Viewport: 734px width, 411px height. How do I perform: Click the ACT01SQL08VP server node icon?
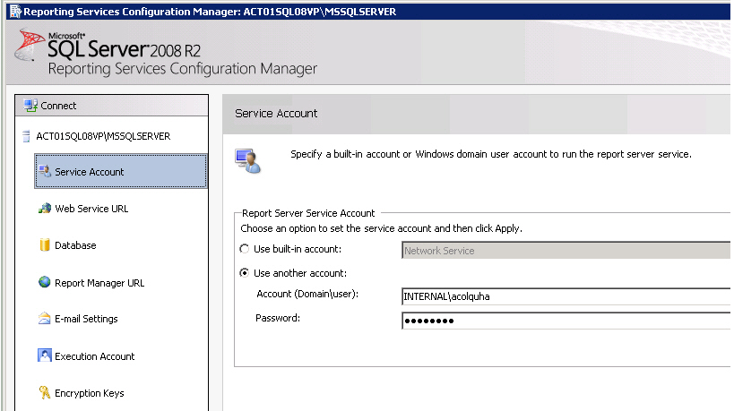pyautogui.click(x=25, y=136)
